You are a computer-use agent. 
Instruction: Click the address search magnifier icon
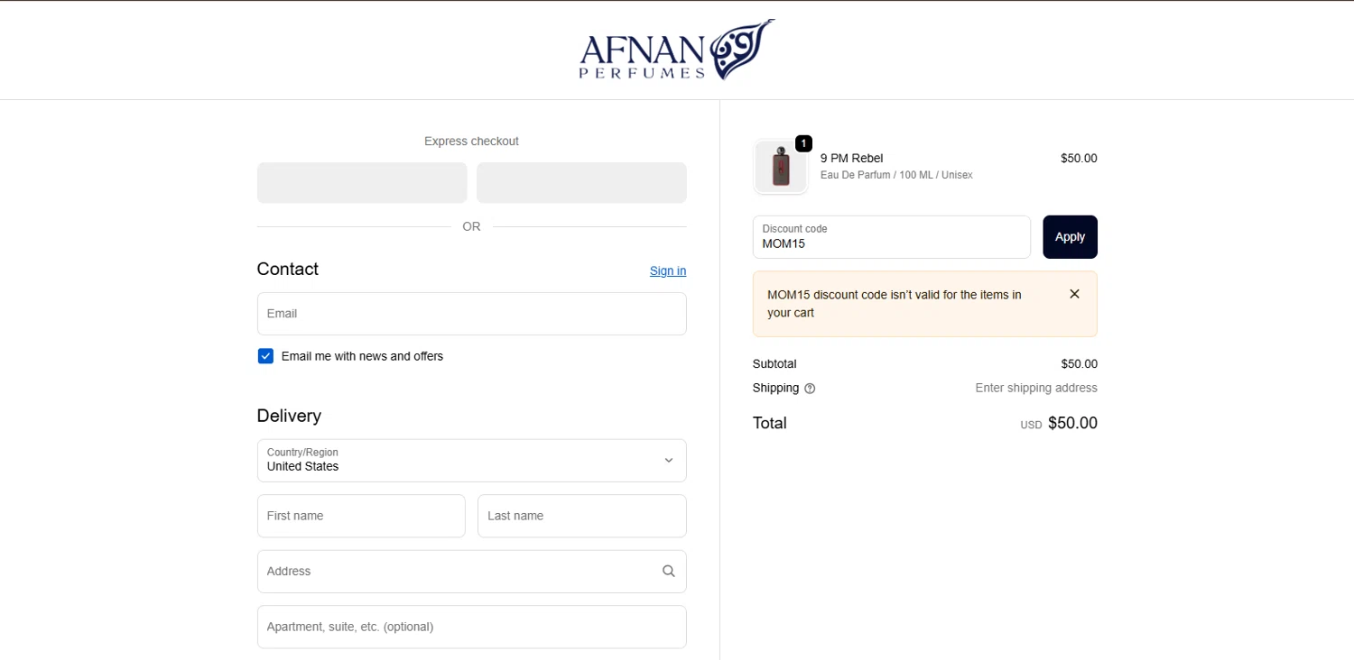point(668,571)
